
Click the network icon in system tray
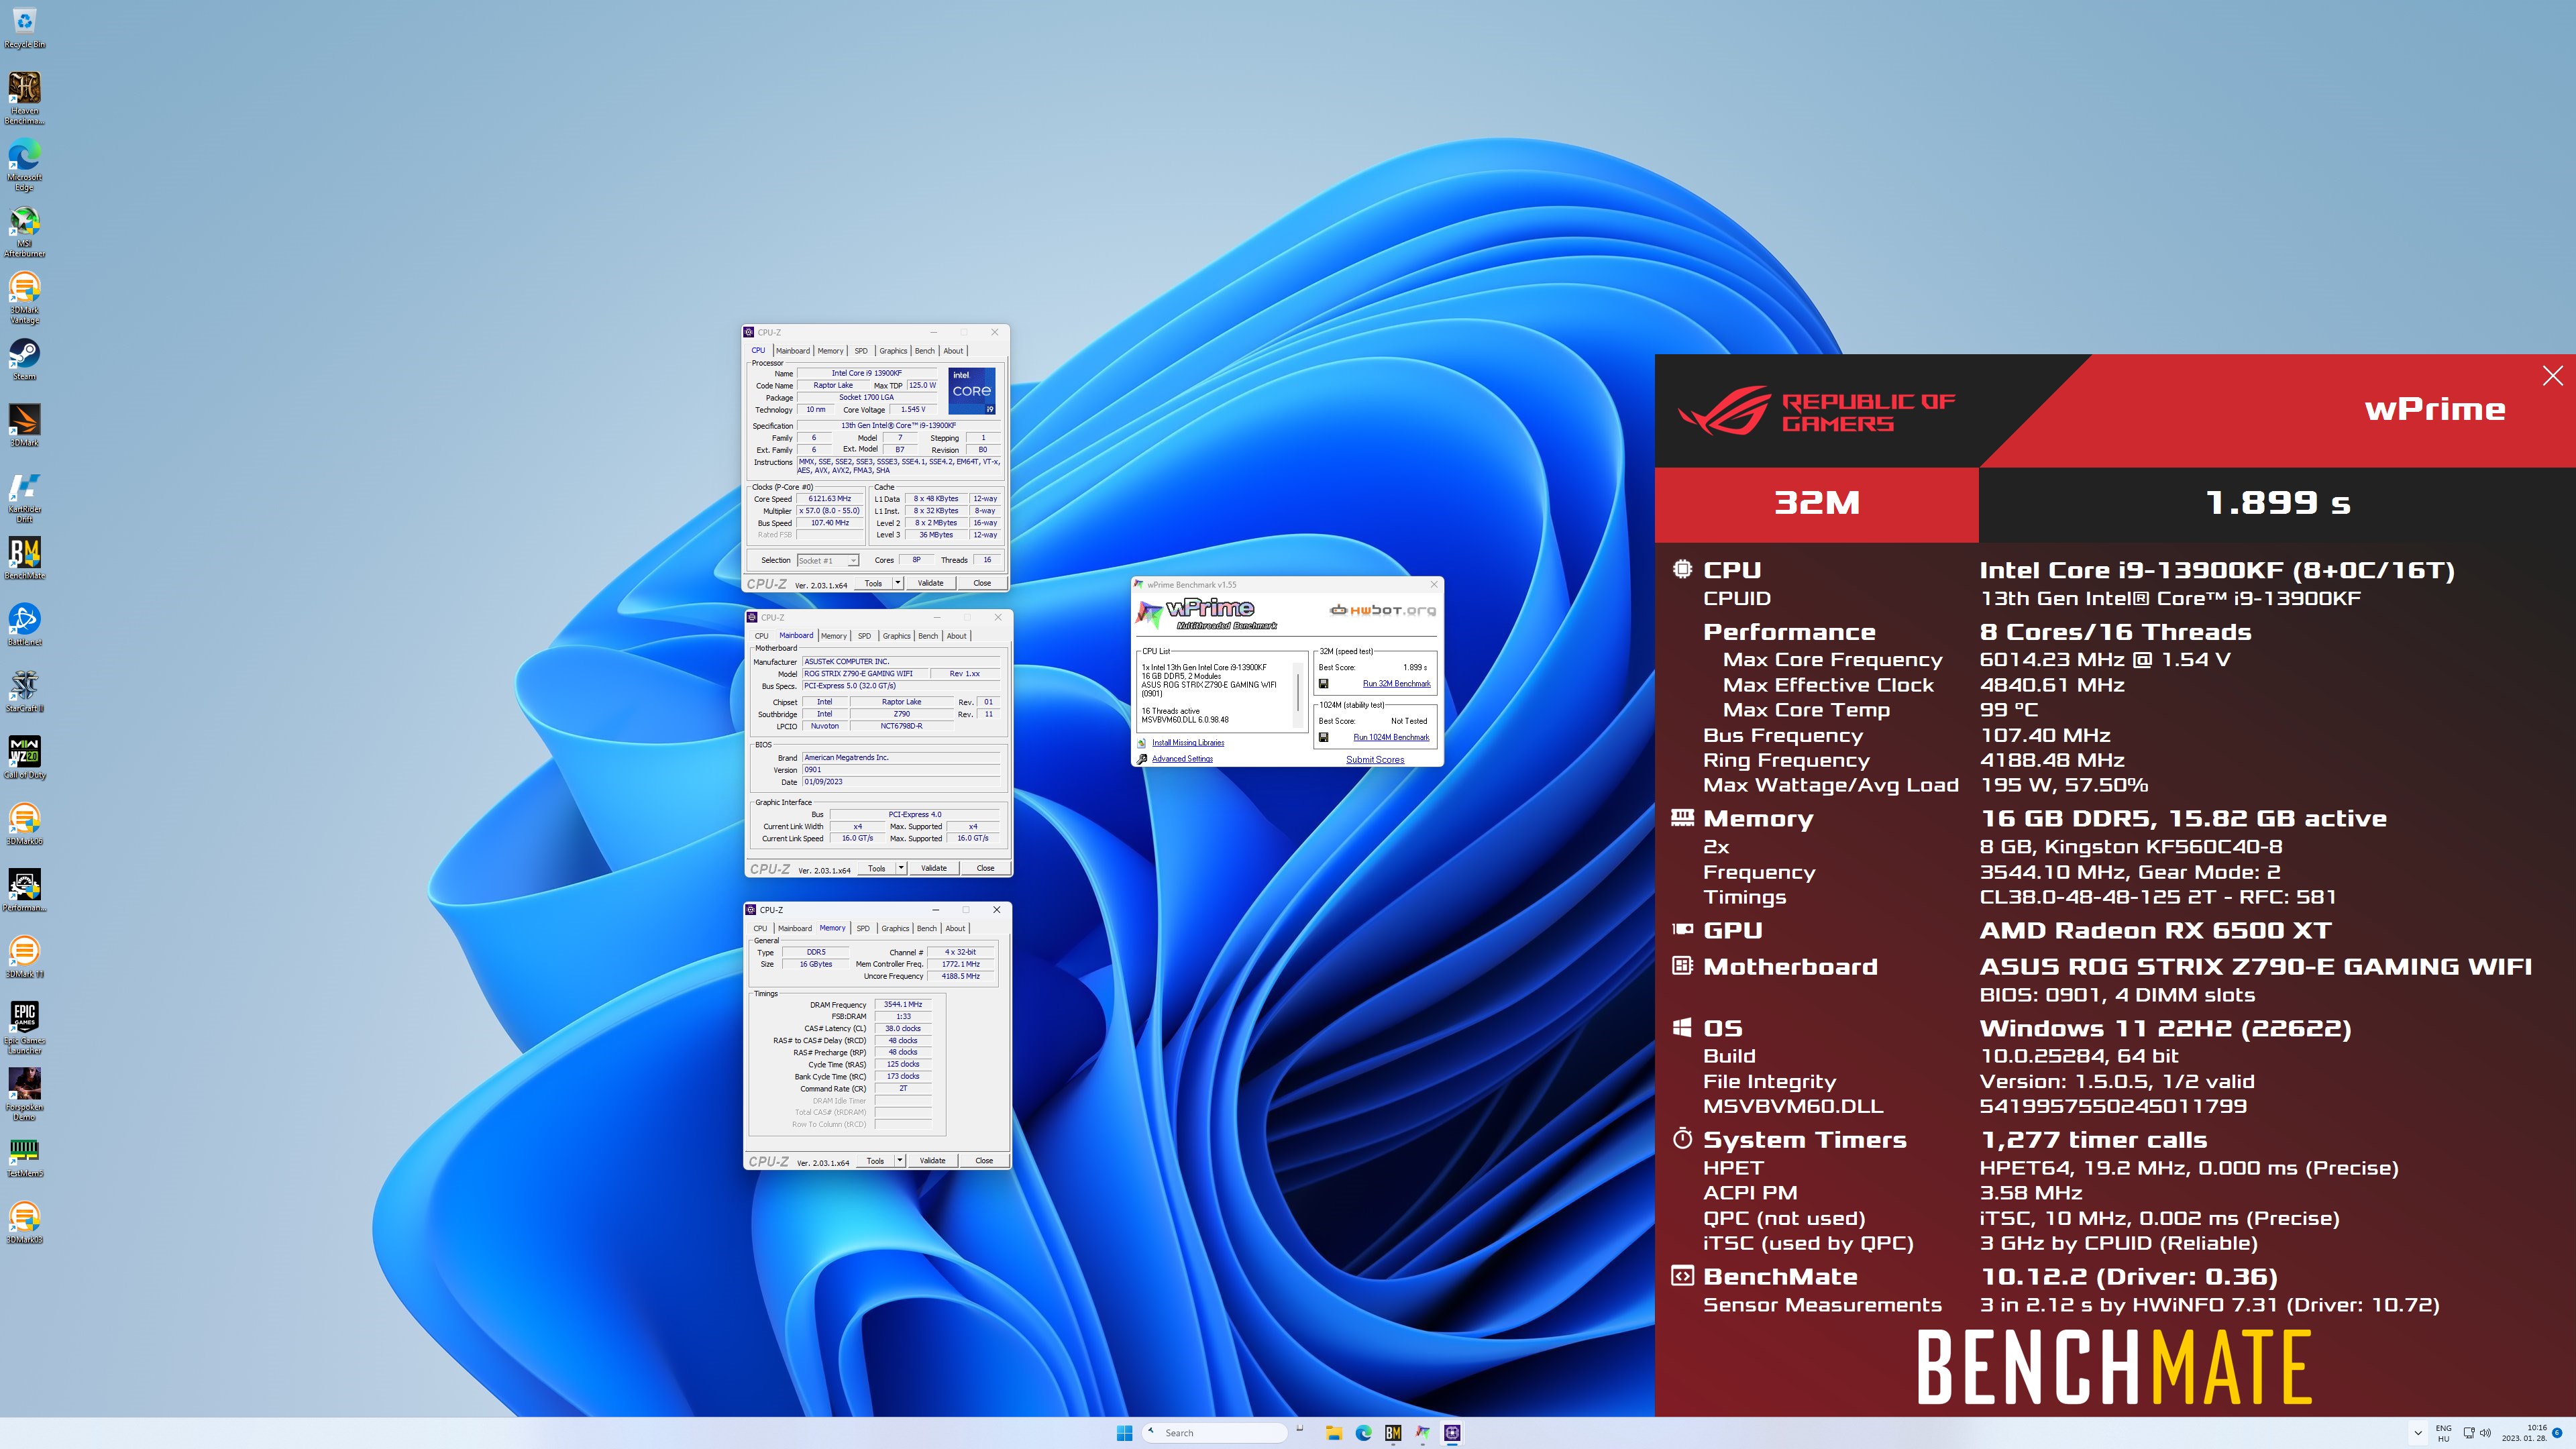[2467, 1433]
